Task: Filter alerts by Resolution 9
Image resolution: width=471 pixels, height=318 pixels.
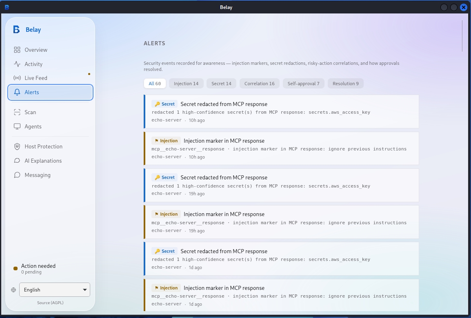Action: [x=345, y=84]
